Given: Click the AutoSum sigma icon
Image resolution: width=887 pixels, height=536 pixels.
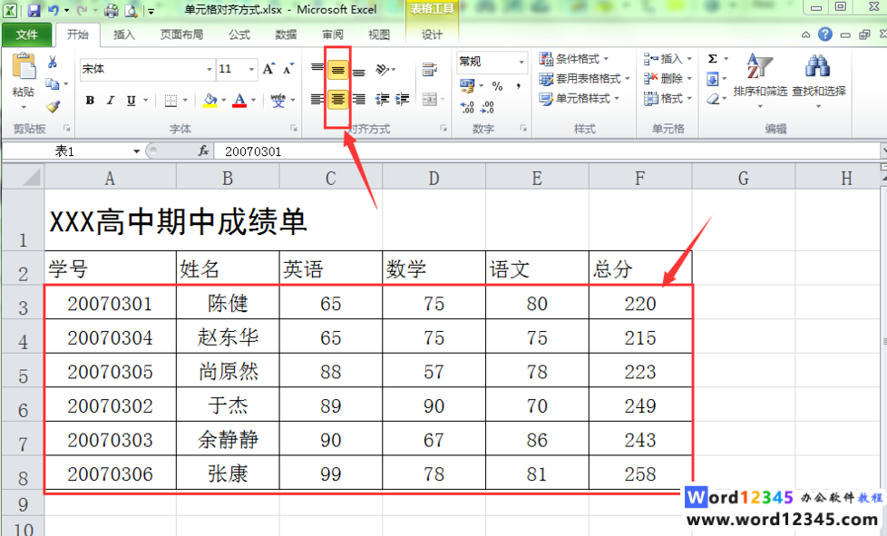Looking at the screenshot, I should click(713, 59).
